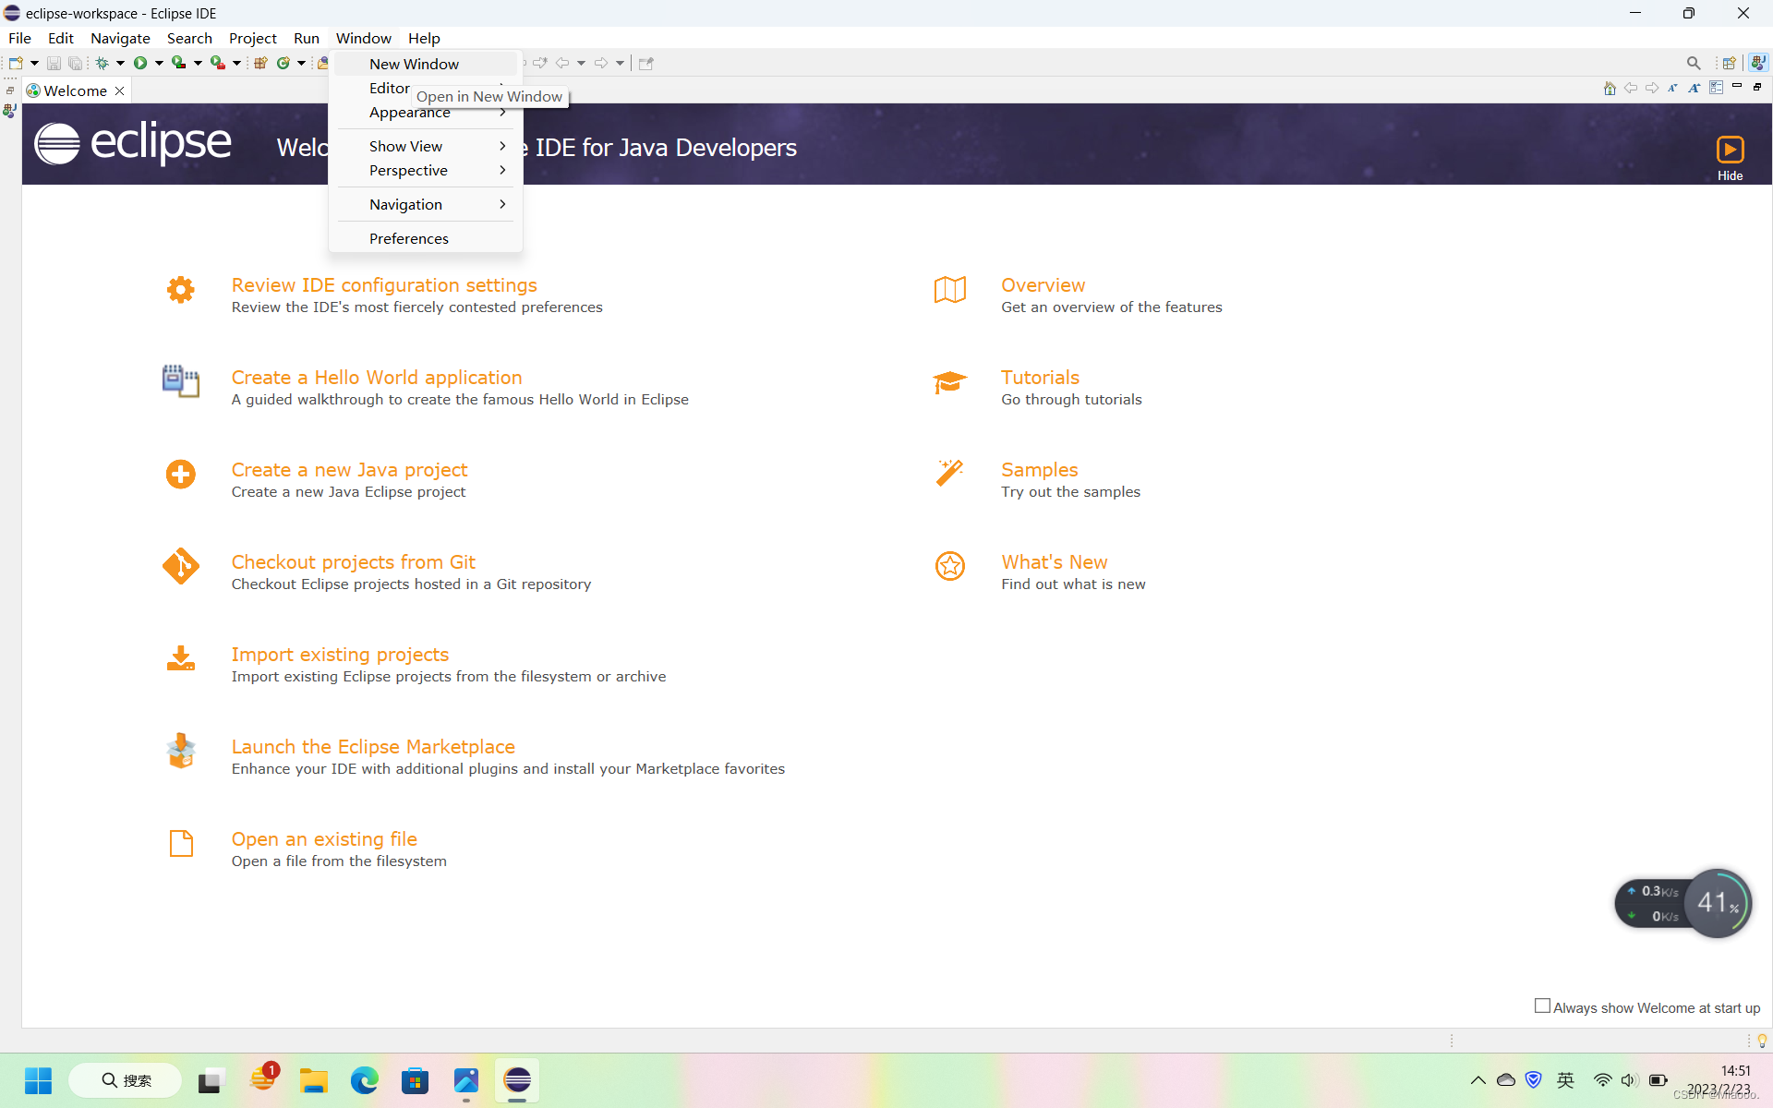Close the Welcome tab
The image size is (1773, 1108).
pos(119,90)
